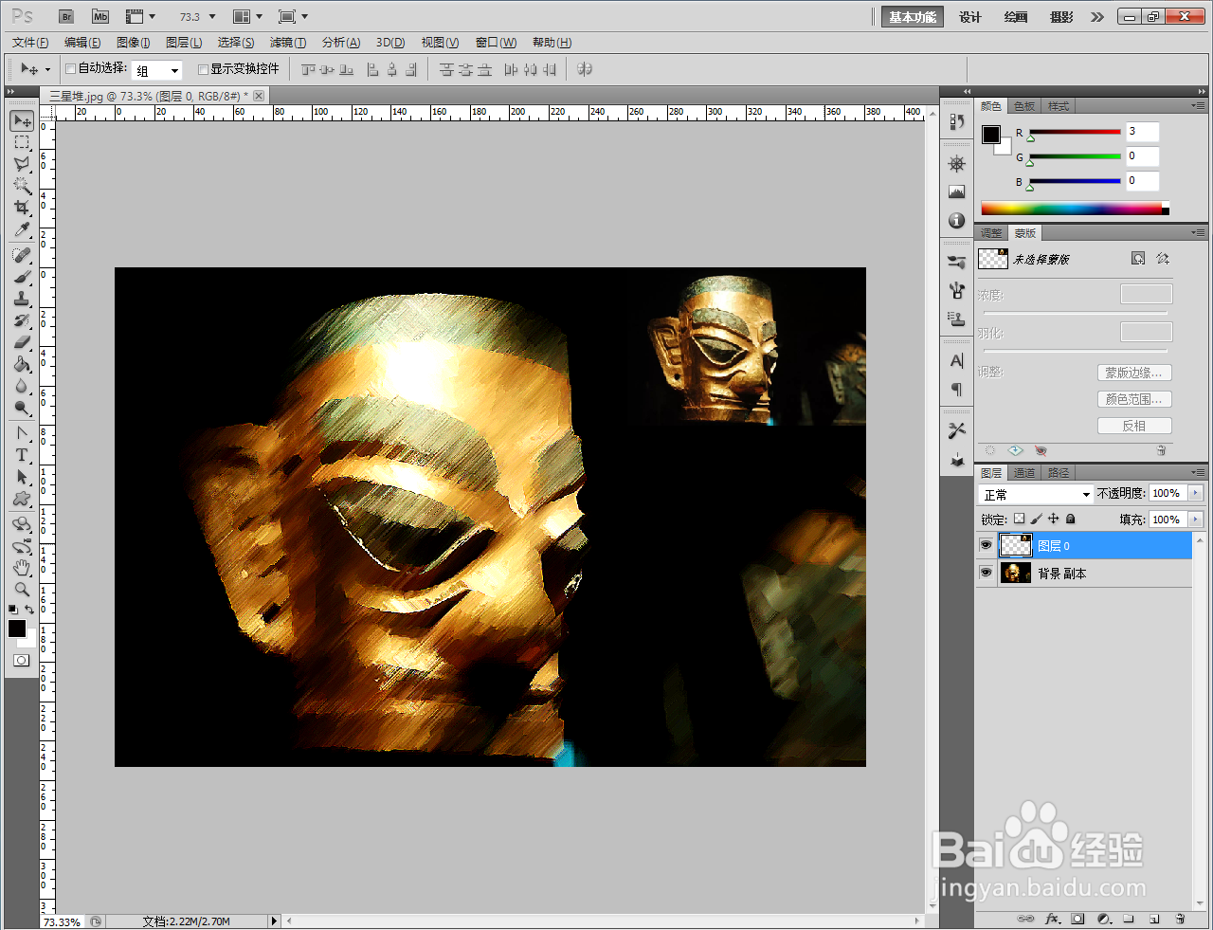Select the Spot Healing Brush tool

(x=22, y=255)
